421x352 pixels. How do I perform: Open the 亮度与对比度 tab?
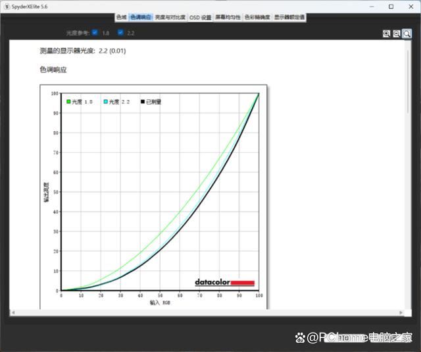[x=170, y=17]
